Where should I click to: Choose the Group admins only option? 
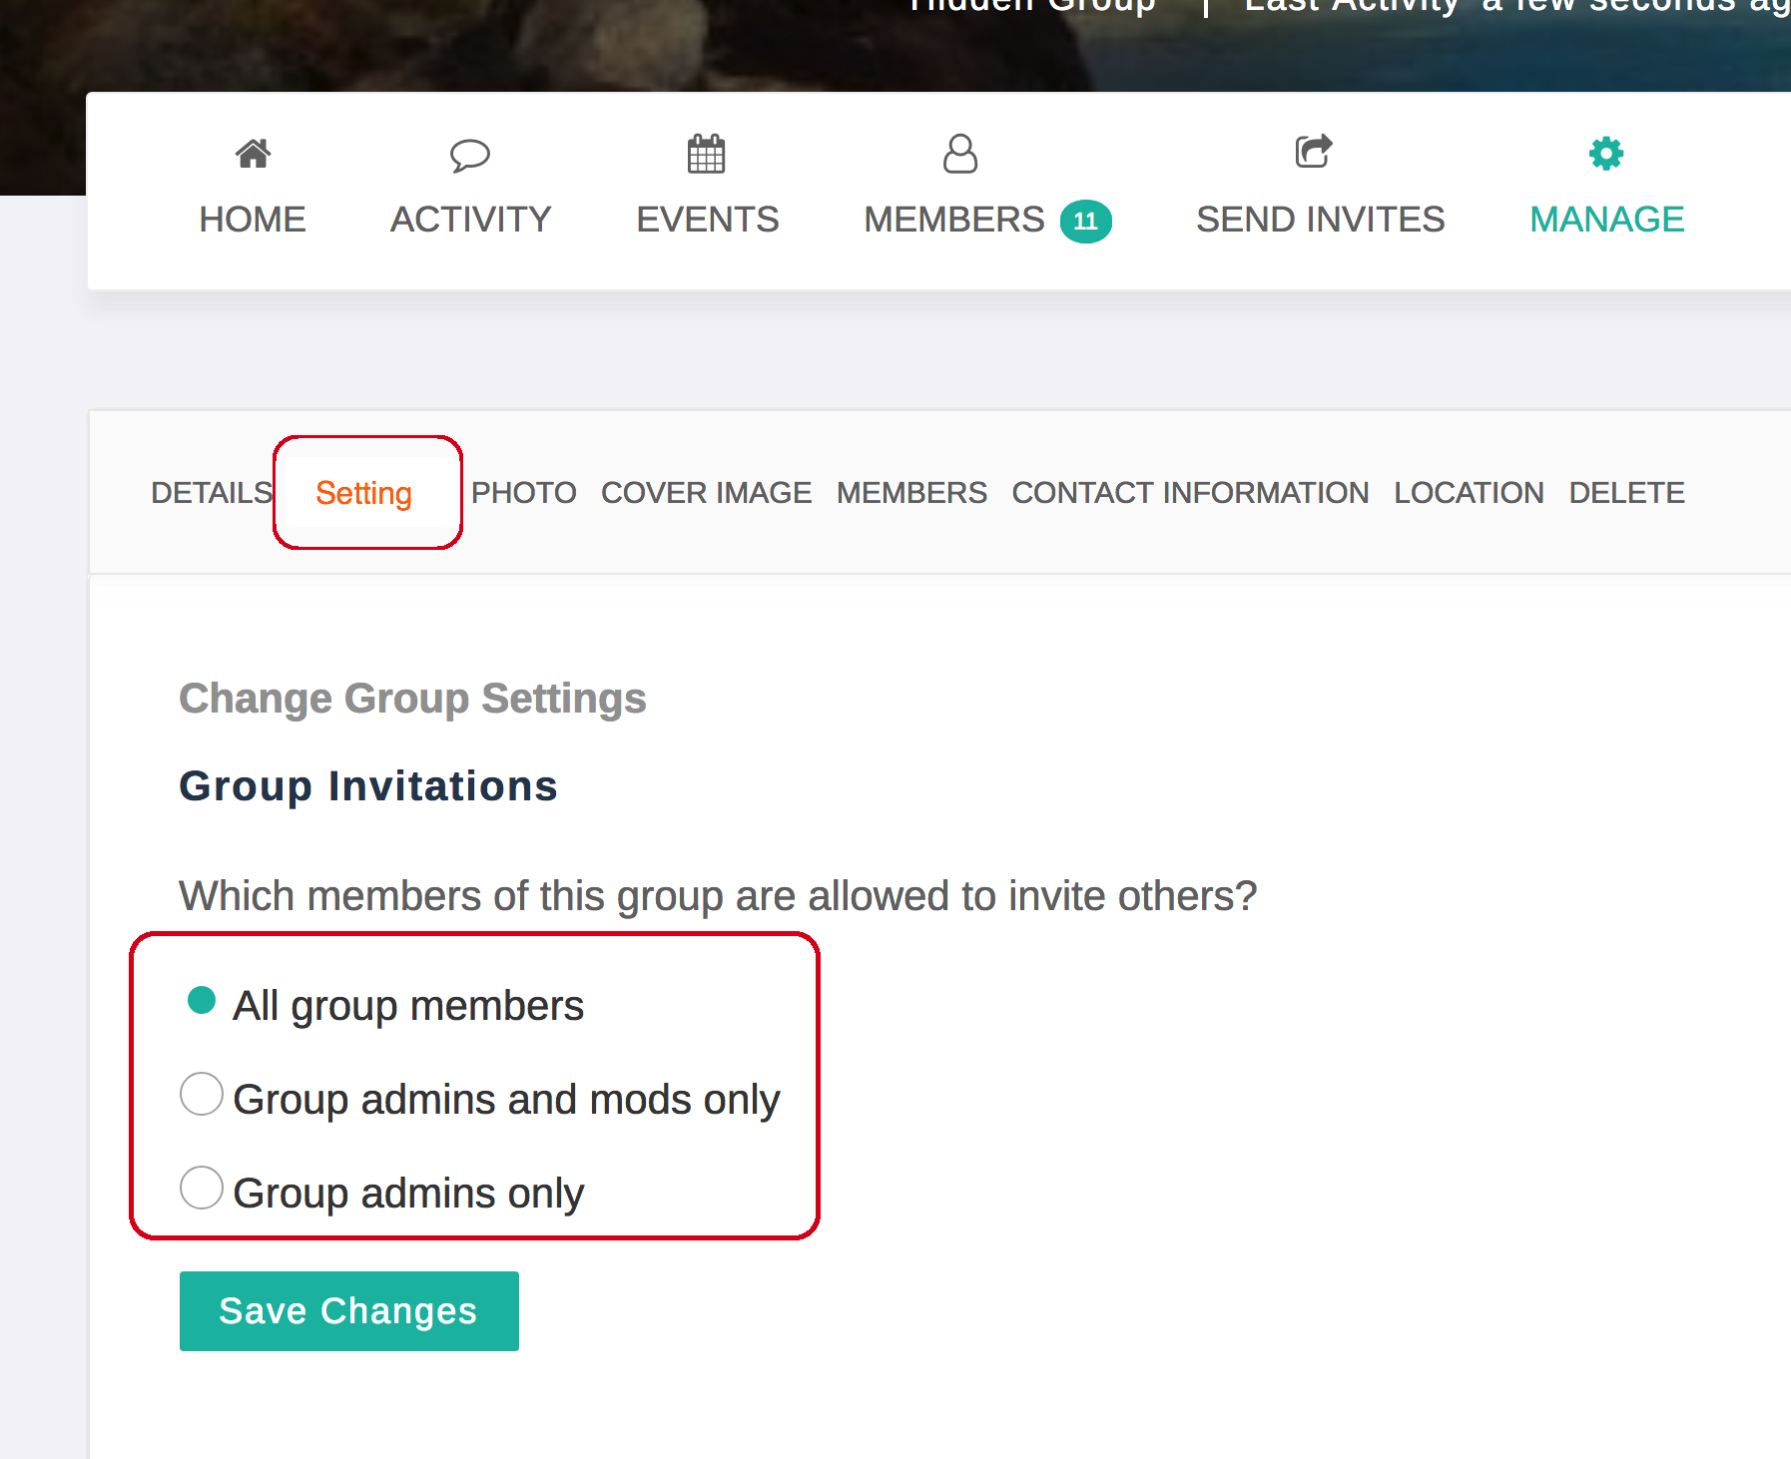point(202,1189)
